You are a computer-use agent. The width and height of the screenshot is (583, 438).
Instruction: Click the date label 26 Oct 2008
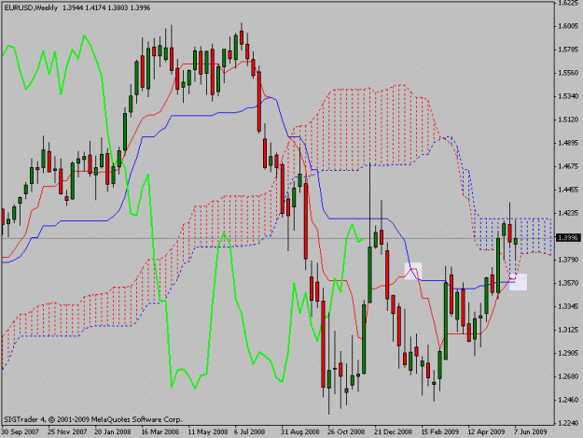[346, 432]
